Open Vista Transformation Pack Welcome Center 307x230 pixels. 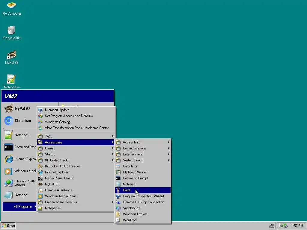pyautogui.click(x=76, y=128)
